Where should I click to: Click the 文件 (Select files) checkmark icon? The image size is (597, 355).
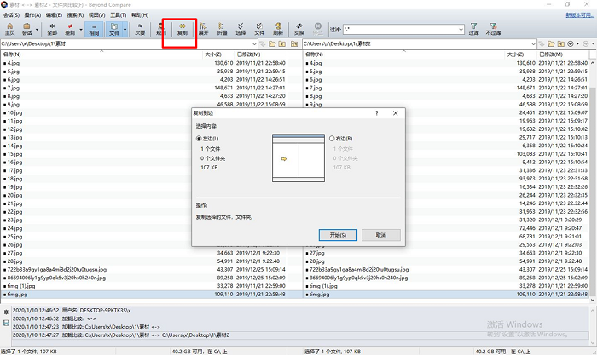pos(259,29)
